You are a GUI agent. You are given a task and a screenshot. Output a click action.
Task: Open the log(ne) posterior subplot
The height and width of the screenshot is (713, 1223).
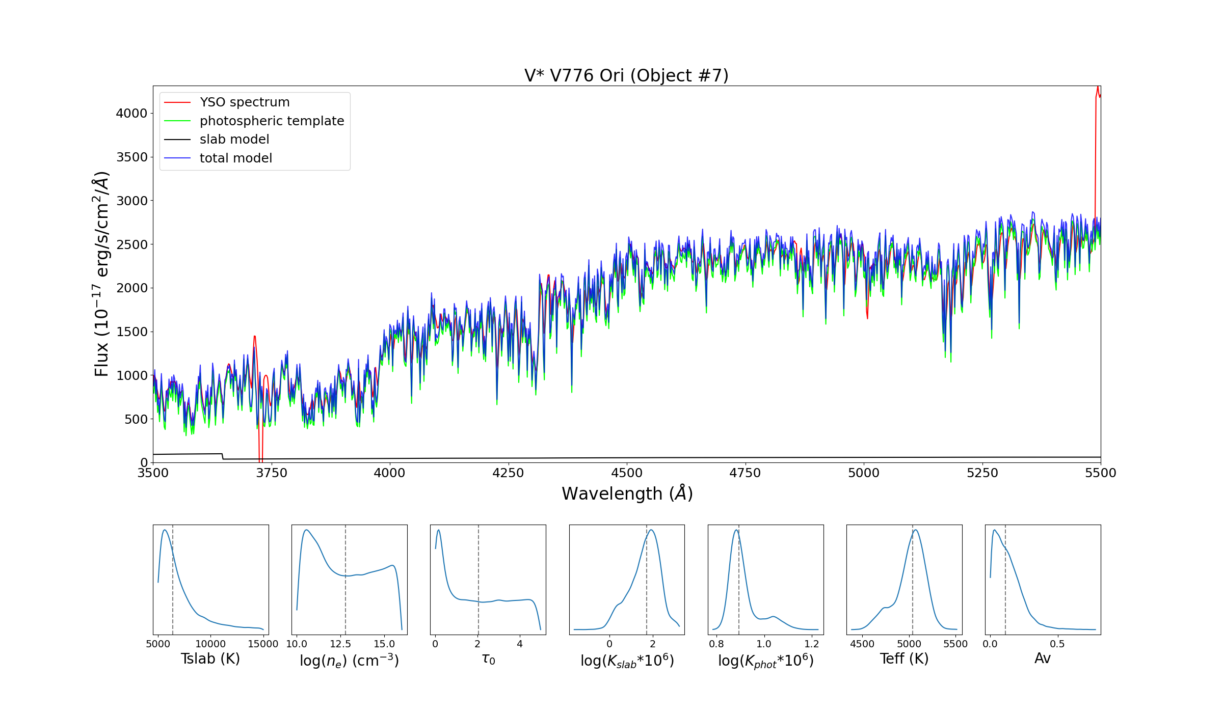coord(349,580)
